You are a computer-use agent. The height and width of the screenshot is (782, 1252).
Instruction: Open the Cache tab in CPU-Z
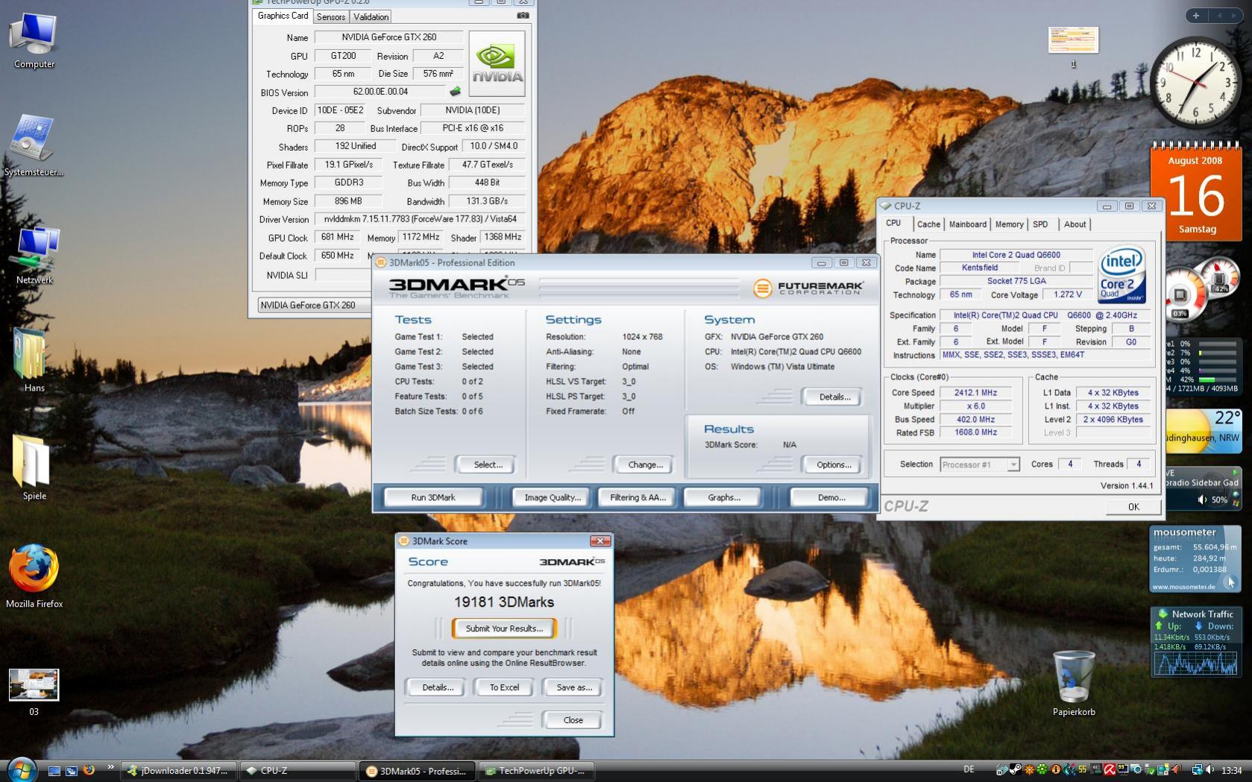pyautogui.click(x=928, y=224)
